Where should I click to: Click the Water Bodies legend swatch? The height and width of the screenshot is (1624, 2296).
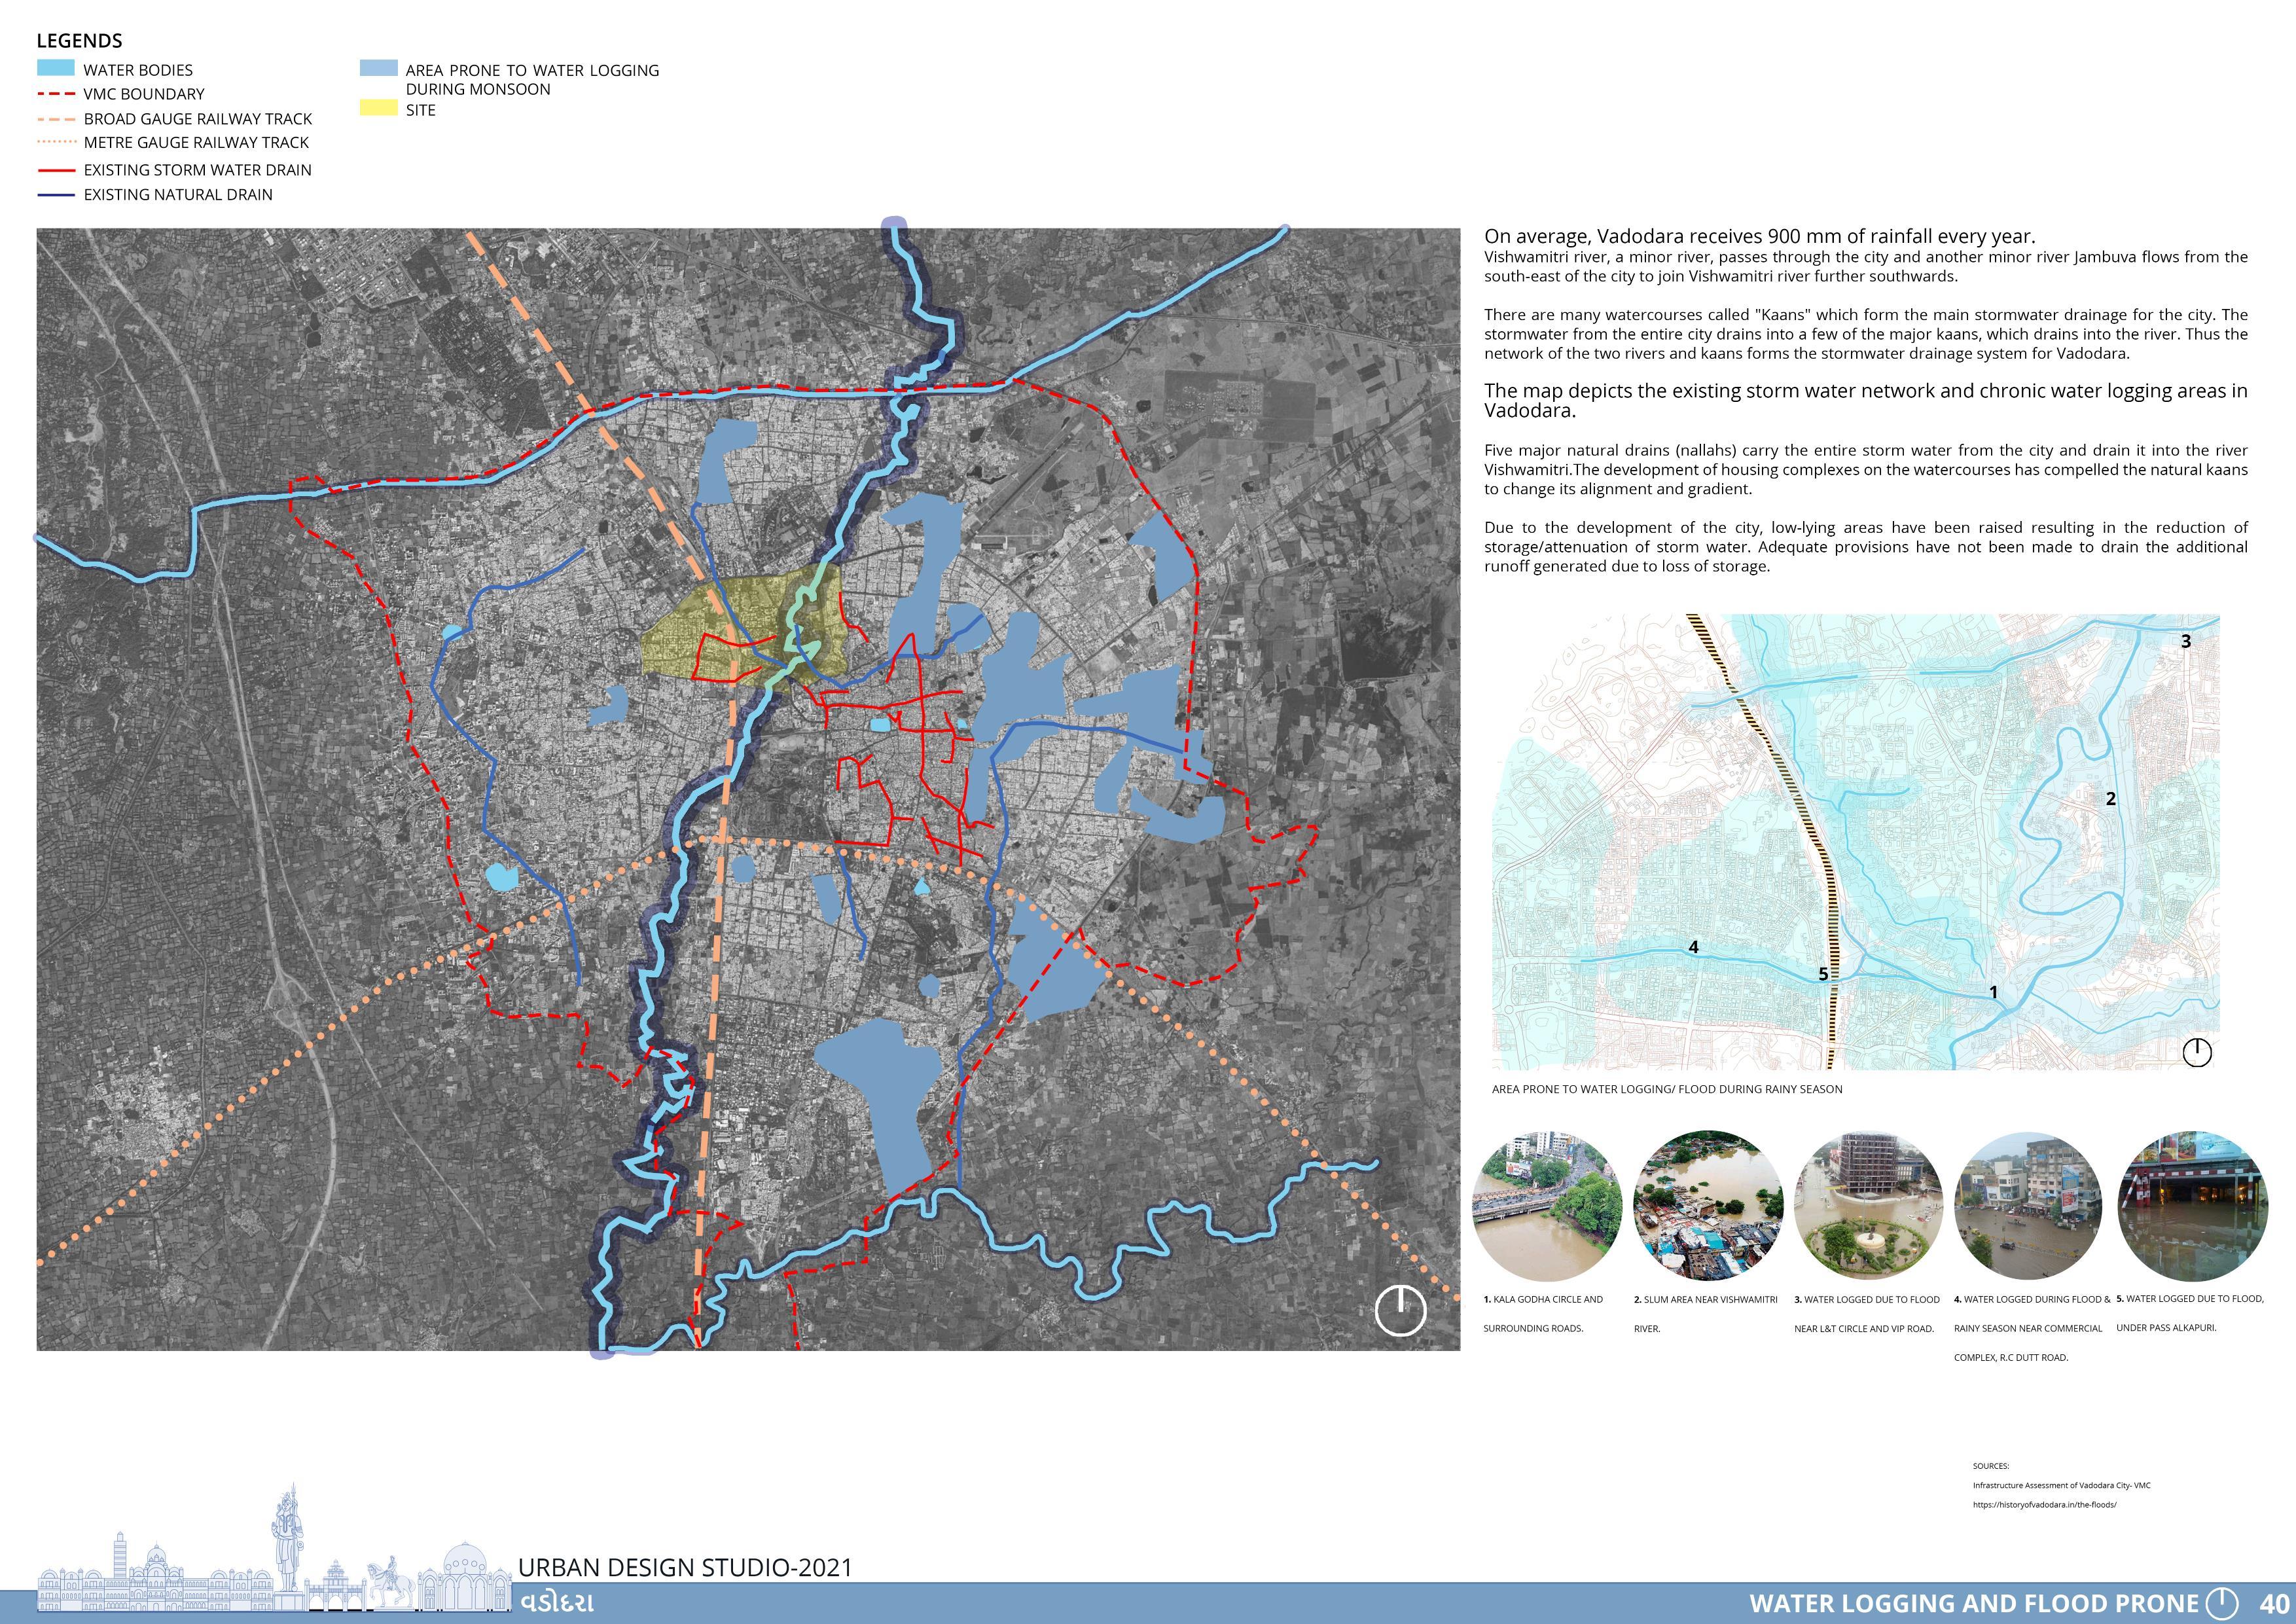(x=56, y=69)
